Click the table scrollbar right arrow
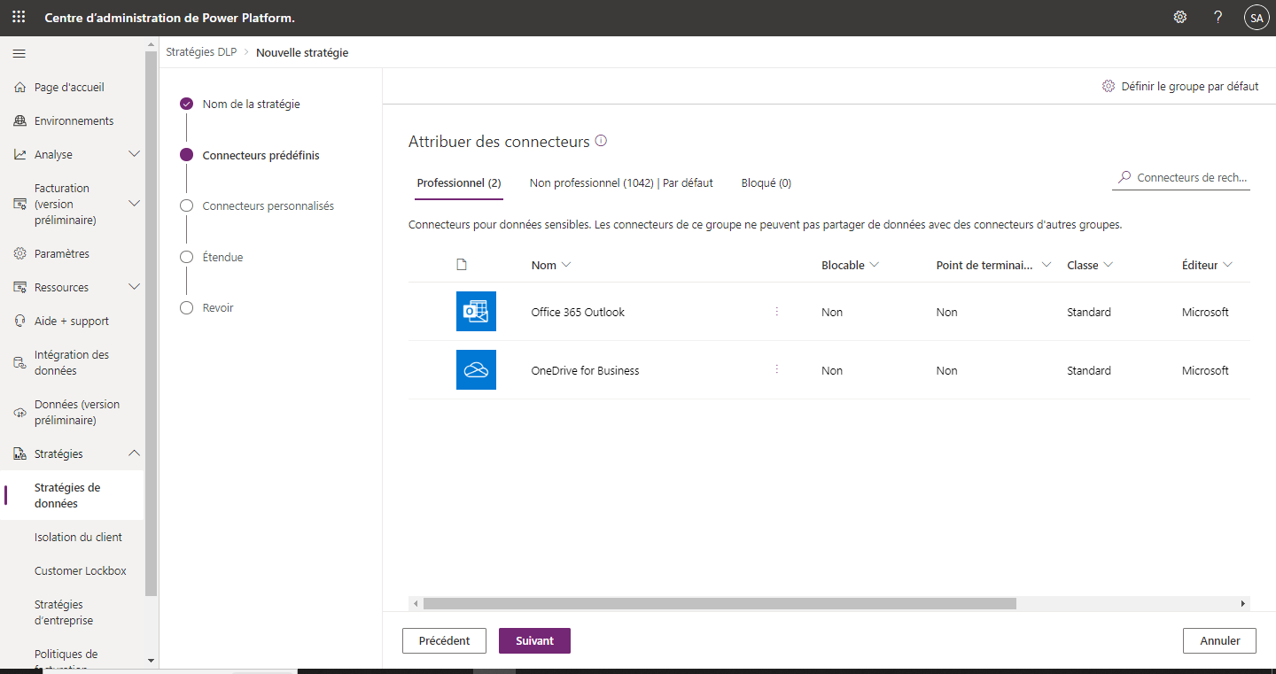The width and height of the screenshot is (1276, 674). coord(1243,603)
